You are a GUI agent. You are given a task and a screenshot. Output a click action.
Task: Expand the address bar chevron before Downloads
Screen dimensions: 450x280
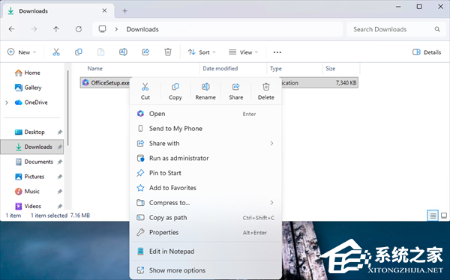coord(116,29)
